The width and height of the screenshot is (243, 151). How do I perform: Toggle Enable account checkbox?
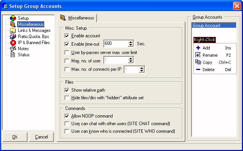[x=67, y=36]
